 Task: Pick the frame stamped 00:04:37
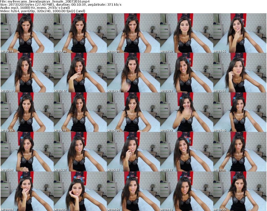[80, 112]
